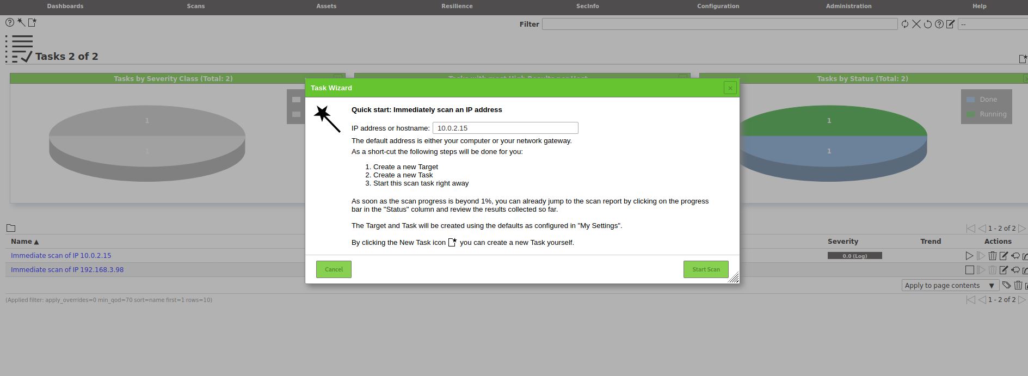The image size is (1028, 376).
Task: Go to previous page in bottom pagination
Action: 982,300
